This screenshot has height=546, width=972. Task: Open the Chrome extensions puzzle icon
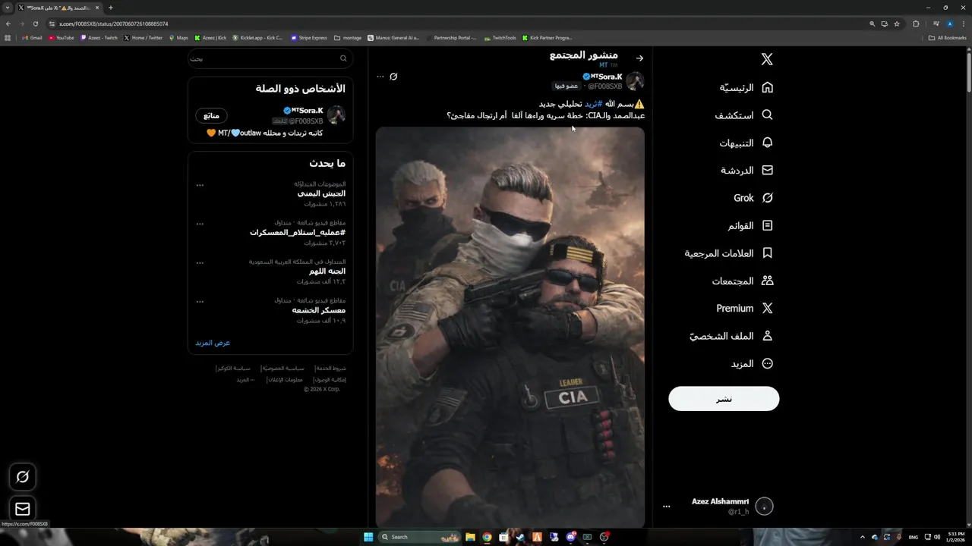pyautogui.click(x=916, y=24)
